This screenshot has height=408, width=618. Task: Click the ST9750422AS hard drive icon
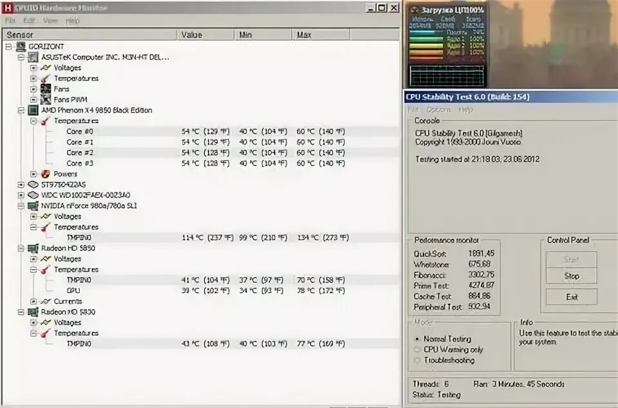coord(33,184)
